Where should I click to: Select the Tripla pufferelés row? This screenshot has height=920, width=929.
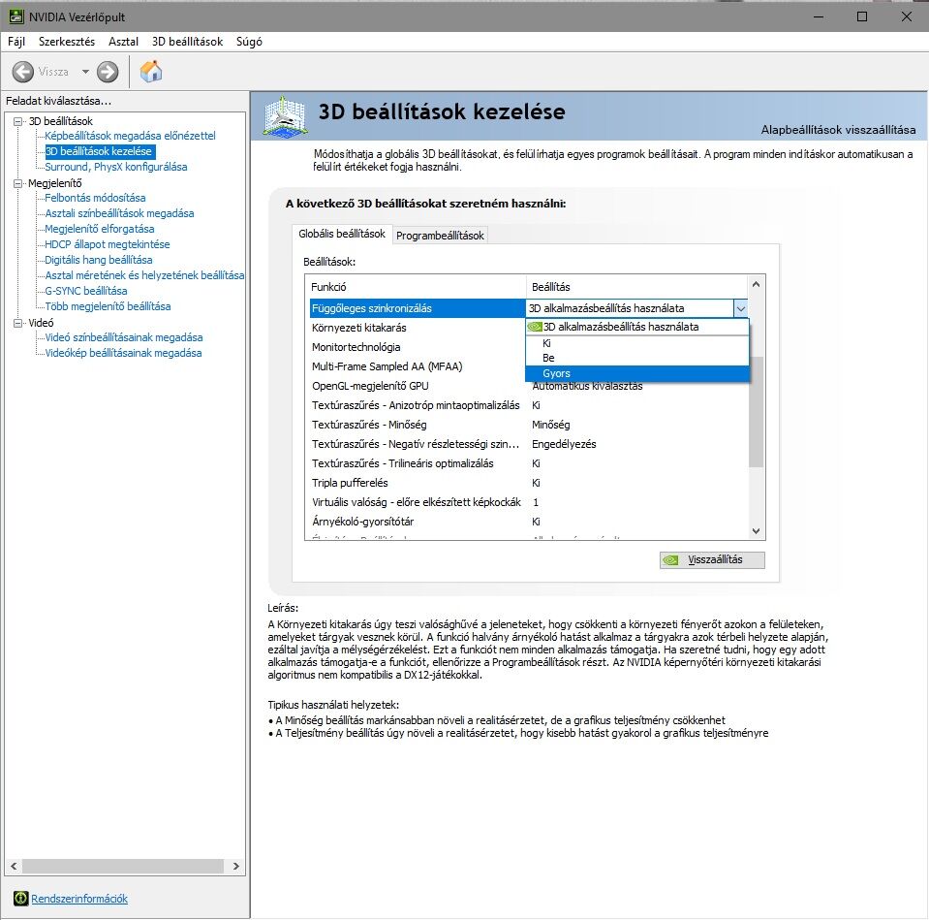[529, 483]
